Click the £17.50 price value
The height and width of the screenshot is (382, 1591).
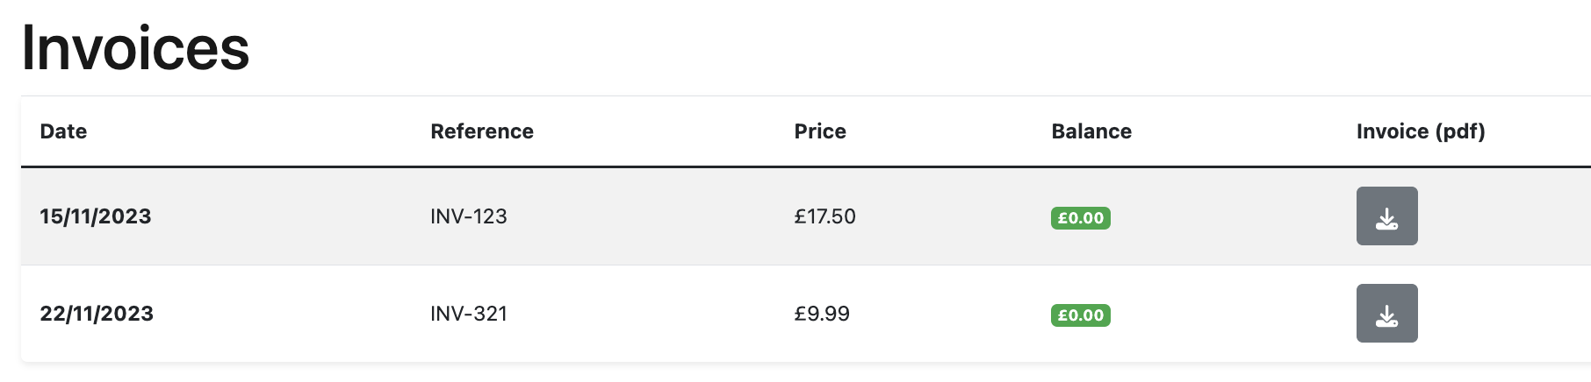tap(824, 216)
